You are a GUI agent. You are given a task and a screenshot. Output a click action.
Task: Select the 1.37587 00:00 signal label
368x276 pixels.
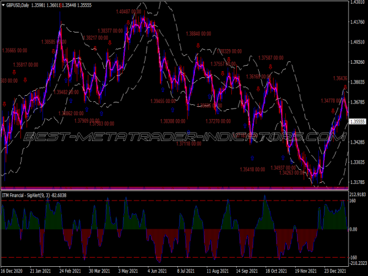[271, 58]
